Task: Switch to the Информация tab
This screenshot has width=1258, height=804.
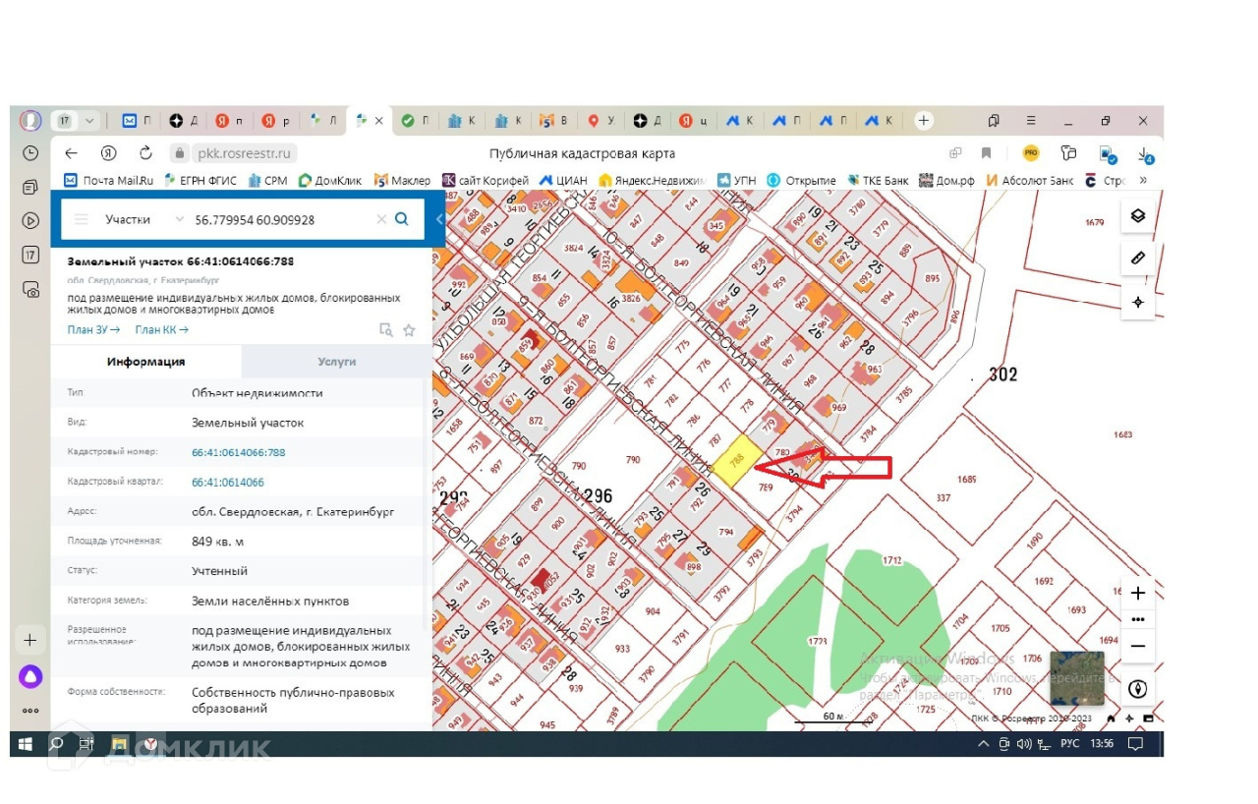Action: (x=145, y=362)
